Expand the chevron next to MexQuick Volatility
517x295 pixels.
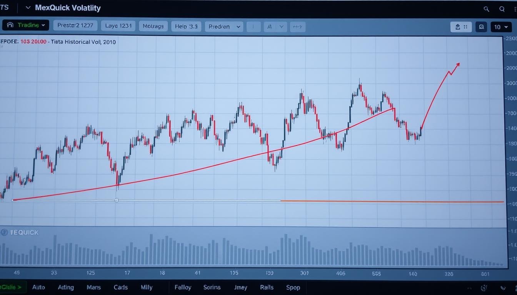click(28, 8)
